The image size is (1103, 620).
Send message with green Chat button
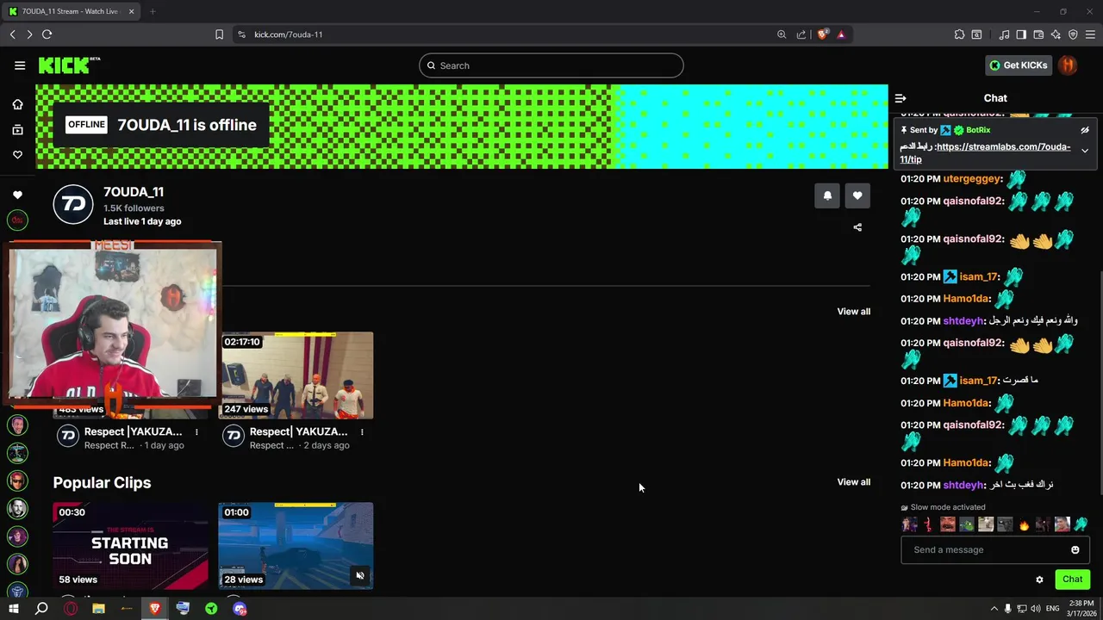pos(1072,580)
